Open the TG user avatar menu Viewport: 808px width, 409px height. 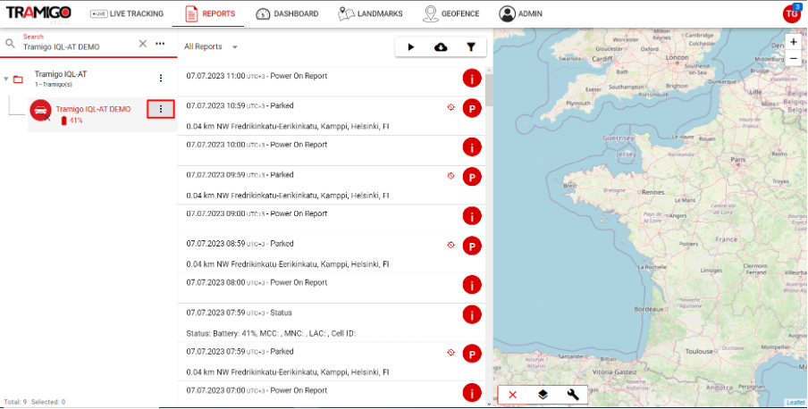click(x=791, y=13)
